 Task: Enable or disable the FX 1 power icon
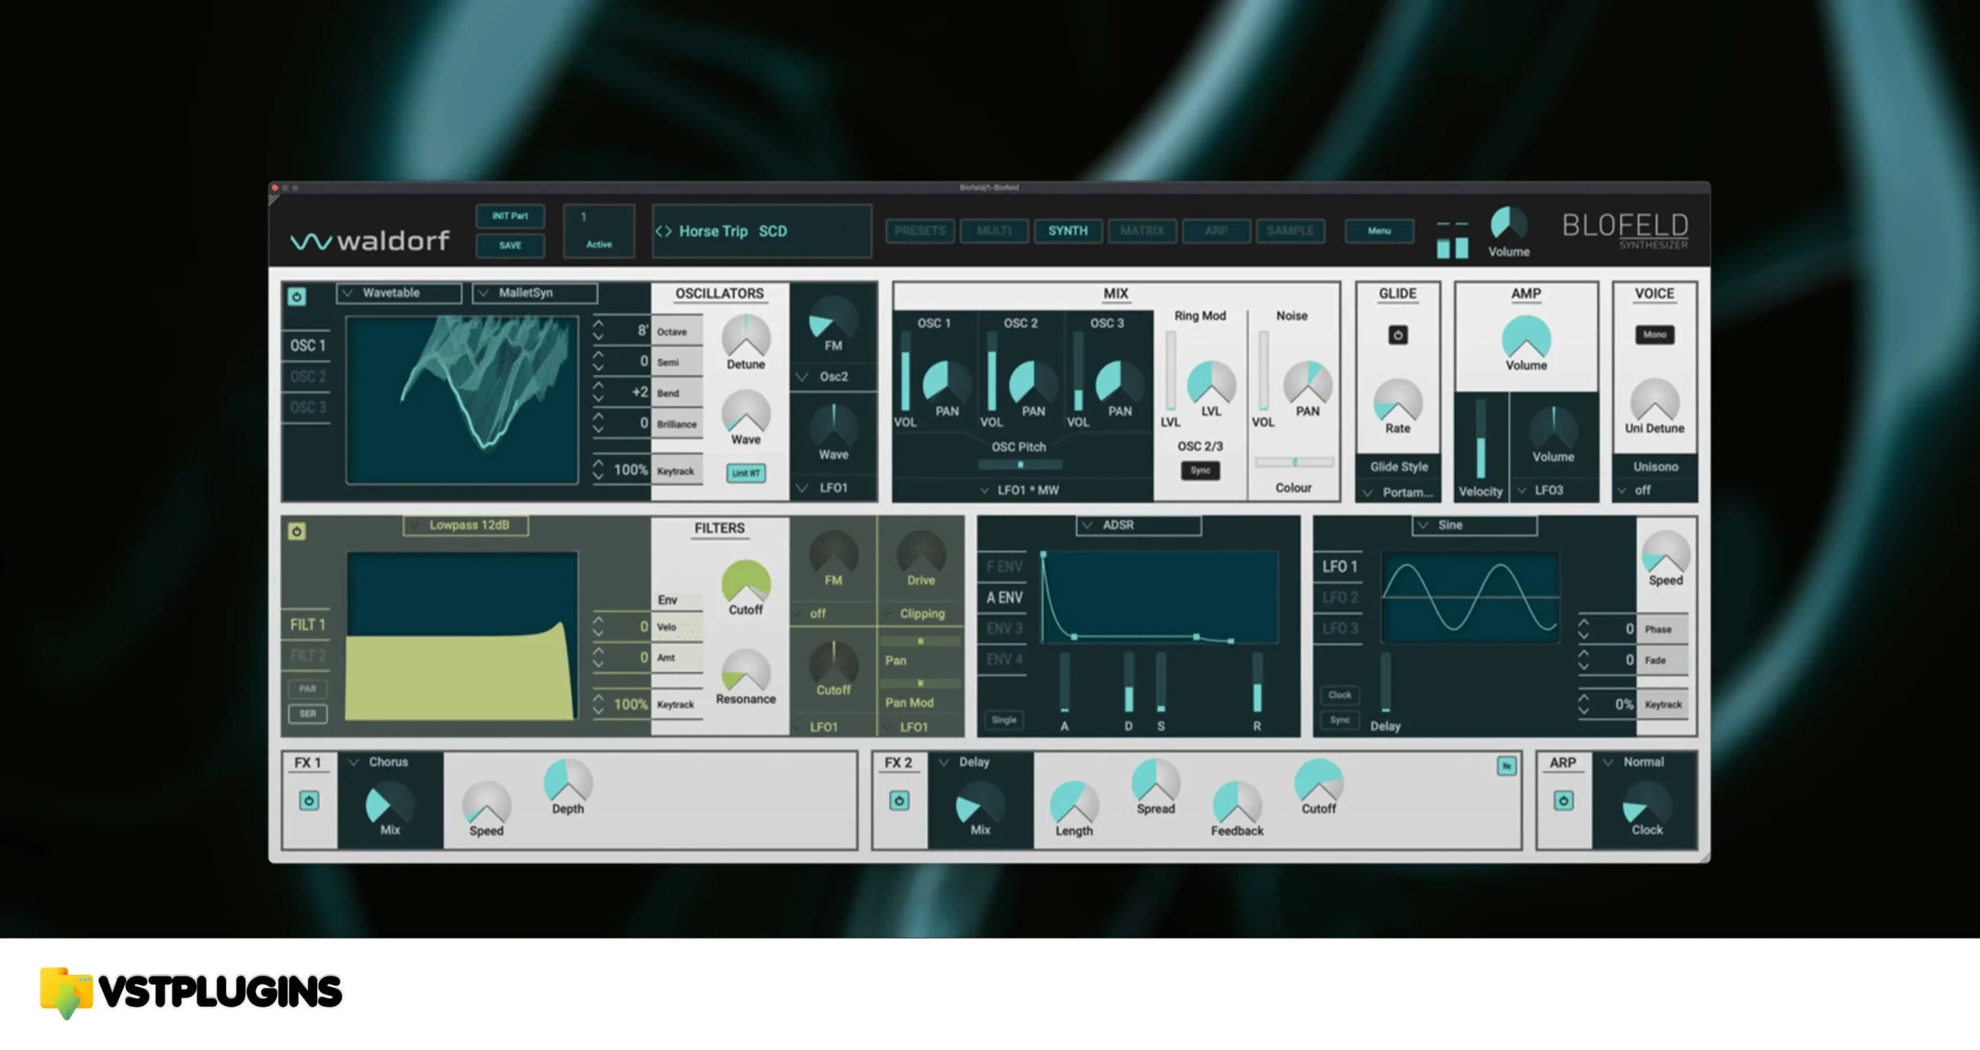click(309, 801)
